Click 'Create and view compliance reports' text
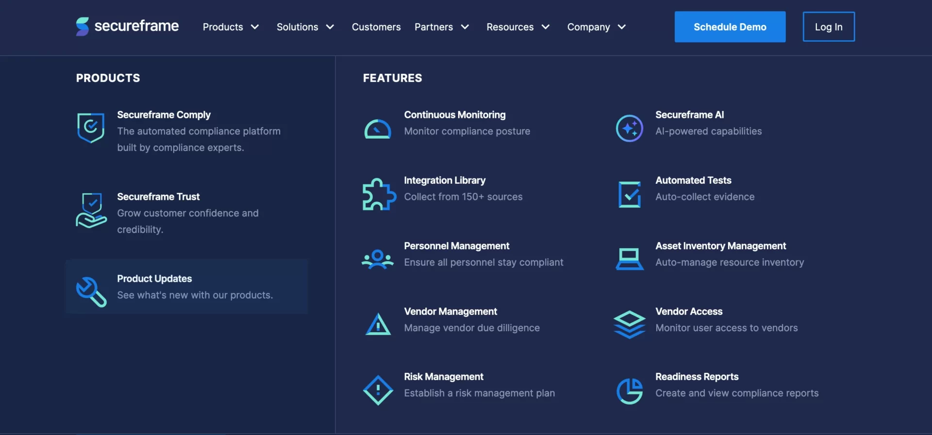The image size is (932, 435). (737, 393)
